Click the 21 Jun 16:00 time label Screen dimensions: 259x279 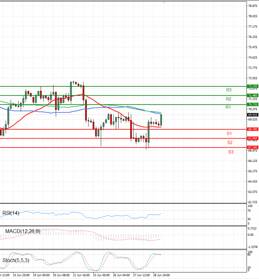pyautogui.click(x=81, y=275)
